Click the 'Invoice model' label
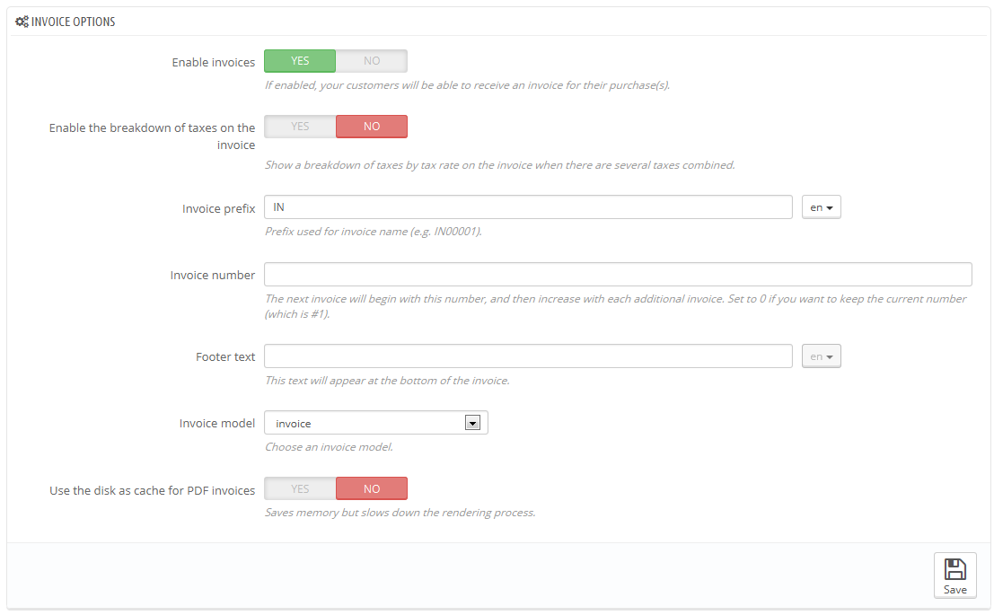 click(216, 423)
